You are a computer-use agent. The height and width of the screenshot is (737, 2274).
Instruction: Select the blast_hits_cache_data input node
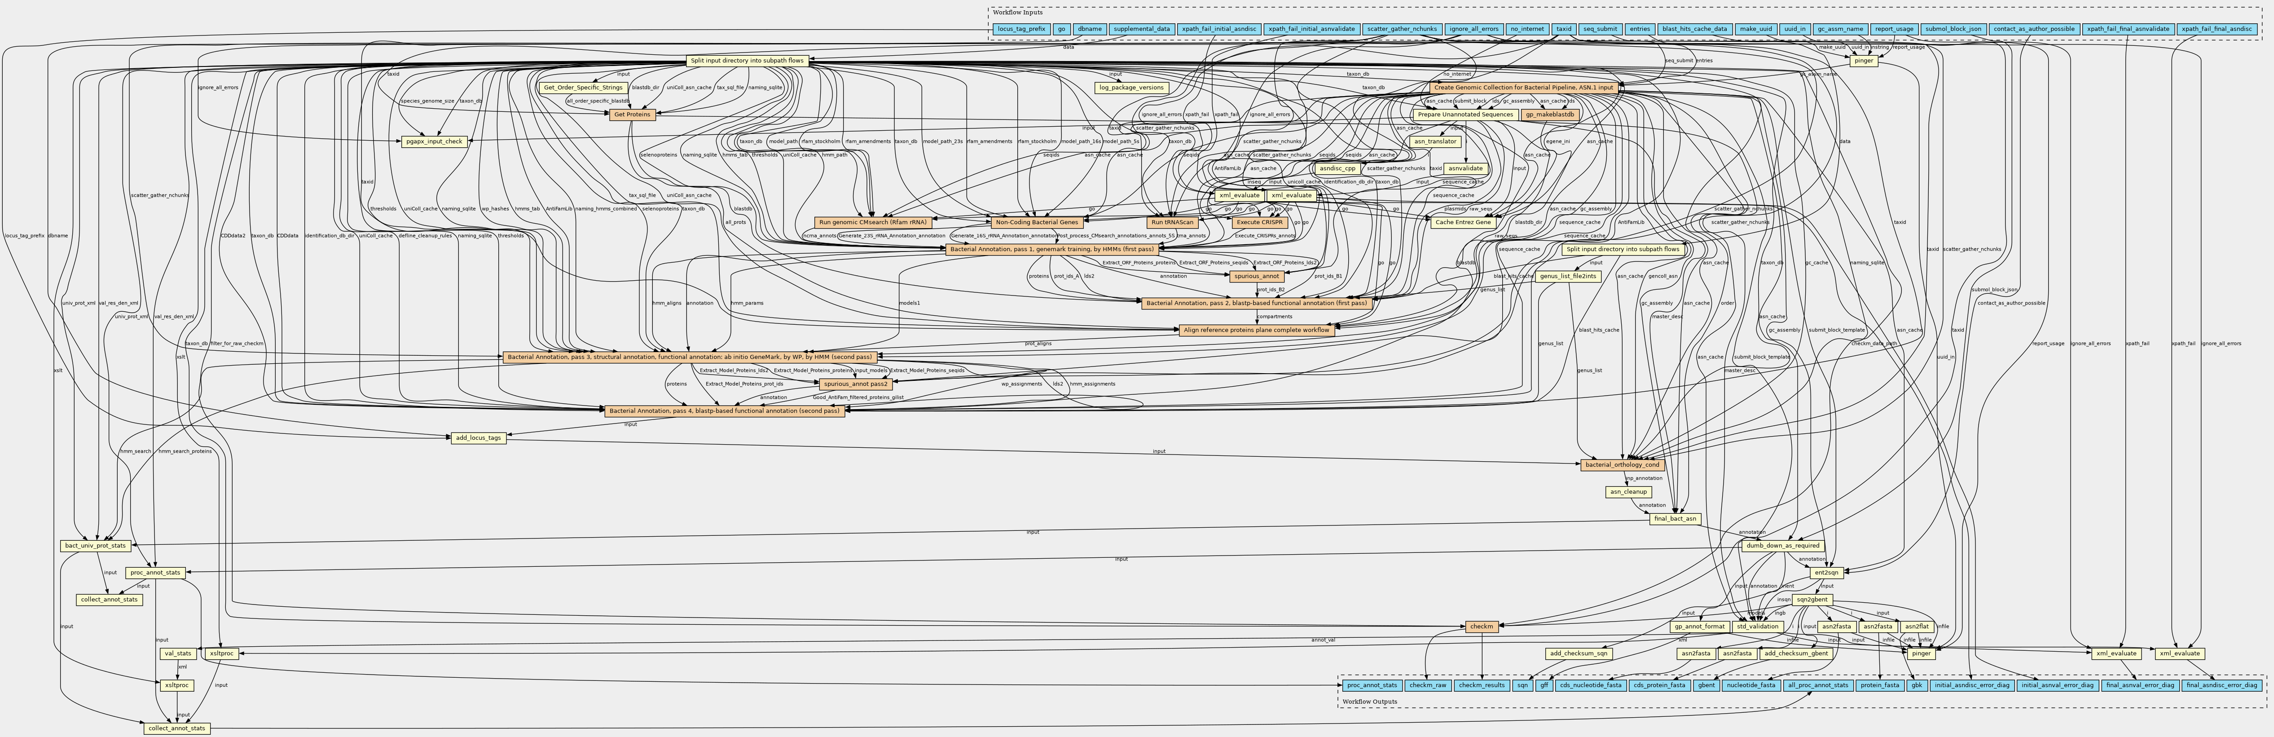(x=1694, y=29)
